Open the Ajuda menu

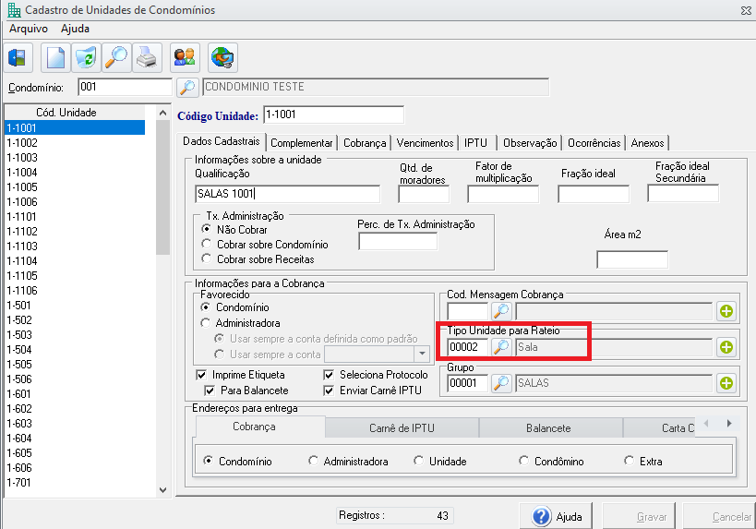pyautogui.click(x=75, y=29)
